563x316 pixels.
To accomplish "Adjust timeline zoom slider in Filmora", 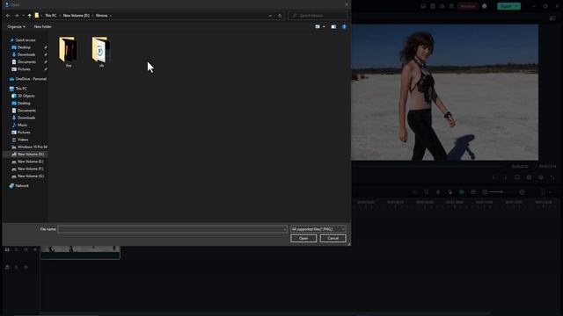I will click(x=501, y=192).
